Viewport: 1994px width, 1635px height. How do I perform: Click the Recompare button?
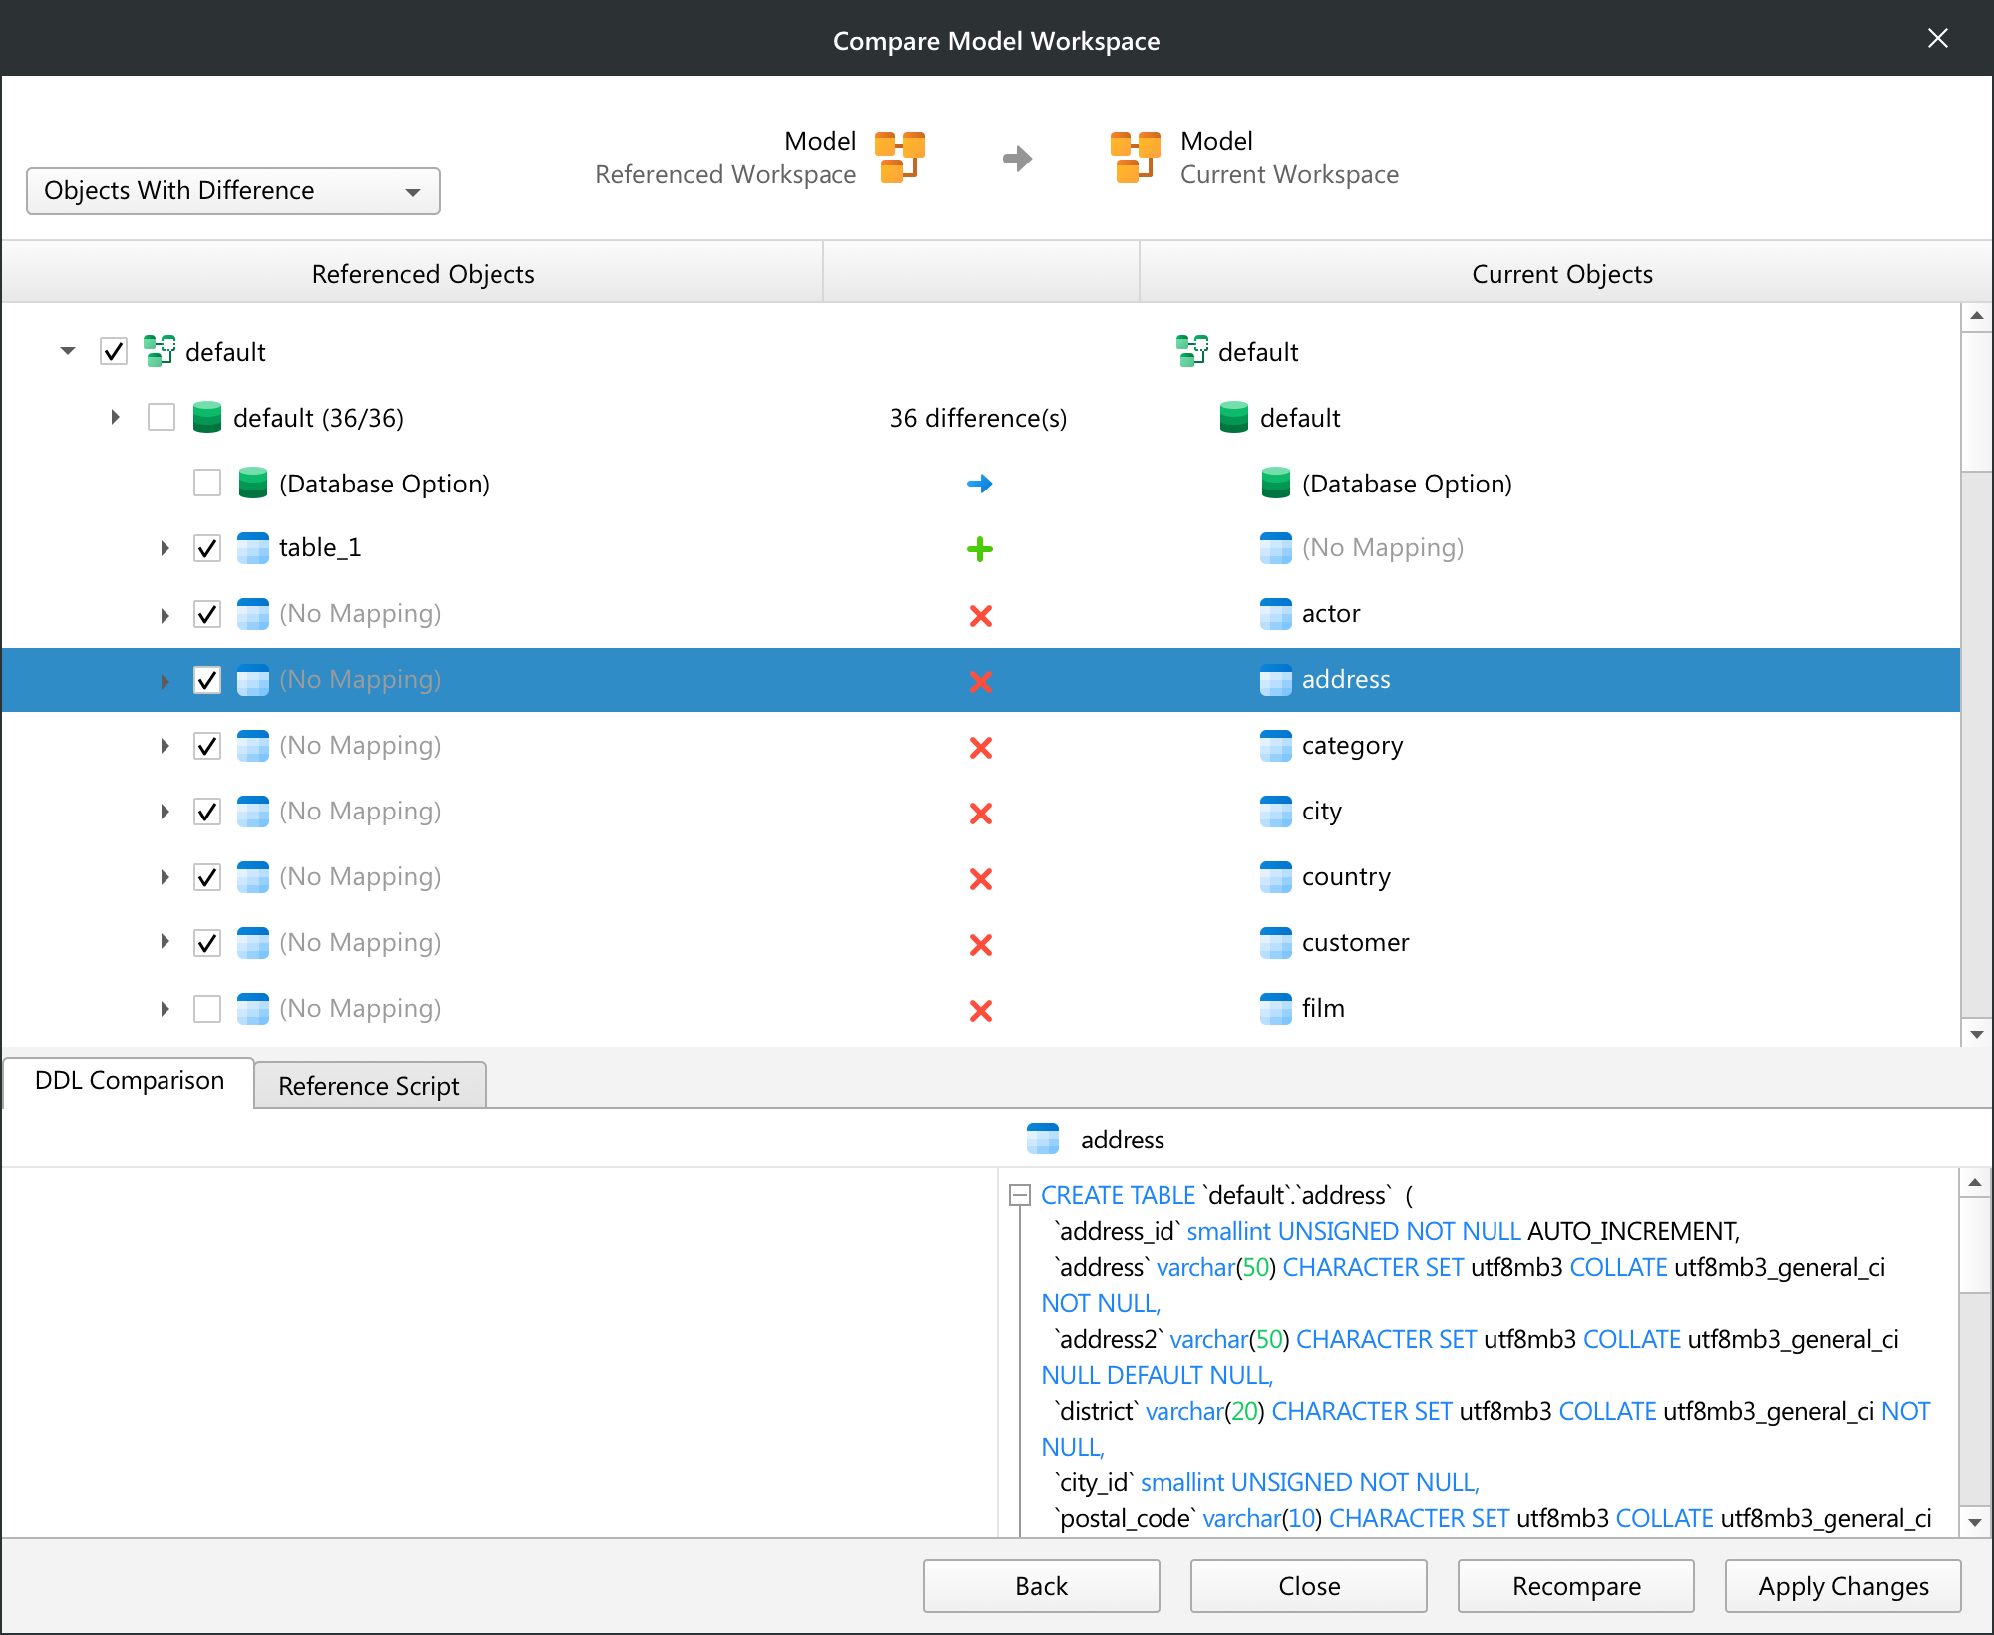pyautogui.click(x=1575, y=1585)
